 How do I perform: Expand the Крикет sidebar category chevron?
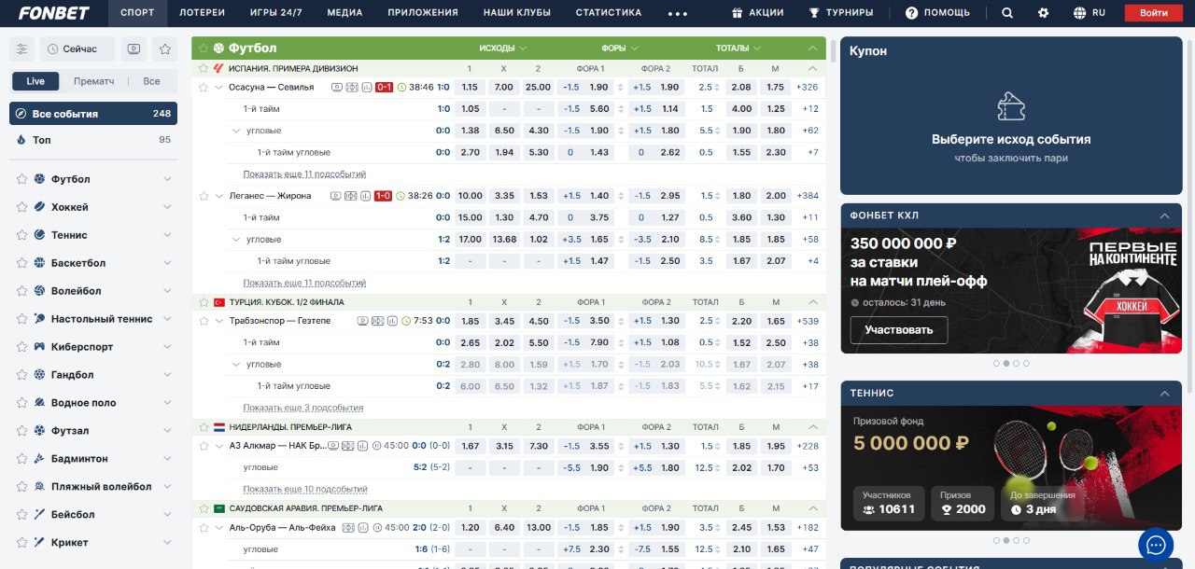pyautogui.click(x=167, y=543)
